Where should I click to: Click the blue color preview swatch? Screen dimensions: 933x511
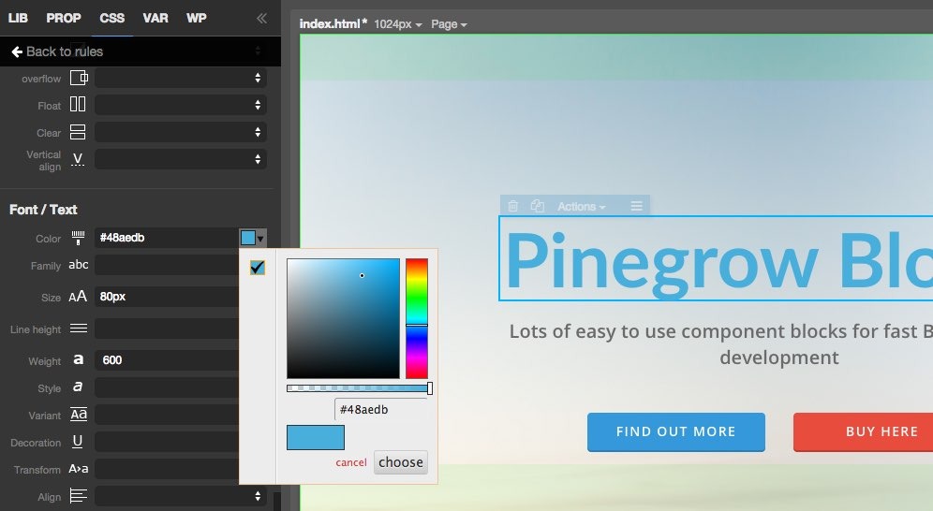(316, 437)
